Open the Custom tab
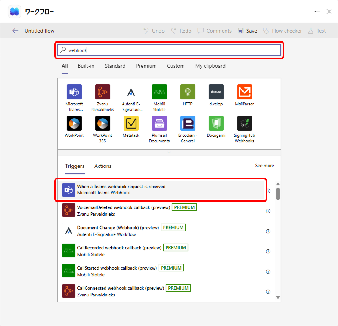 point(176,66)
